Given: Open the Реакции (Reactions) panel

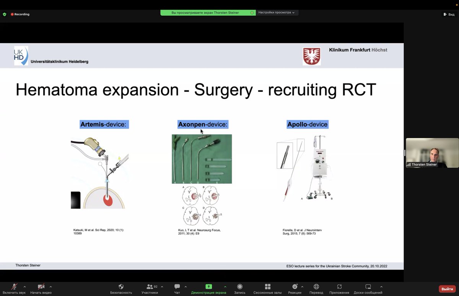Looking at the screenshot, I should [x=294, y=288].
